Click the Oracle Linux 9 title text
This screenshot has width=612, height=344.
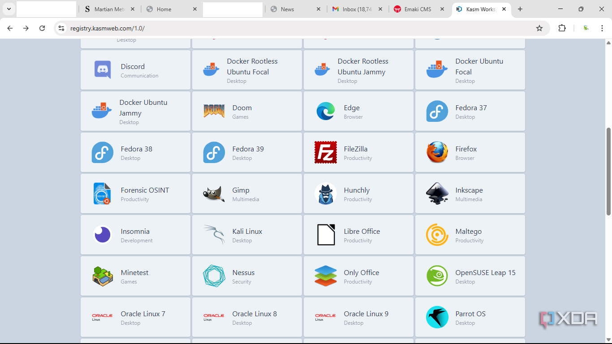pos(366,314)
